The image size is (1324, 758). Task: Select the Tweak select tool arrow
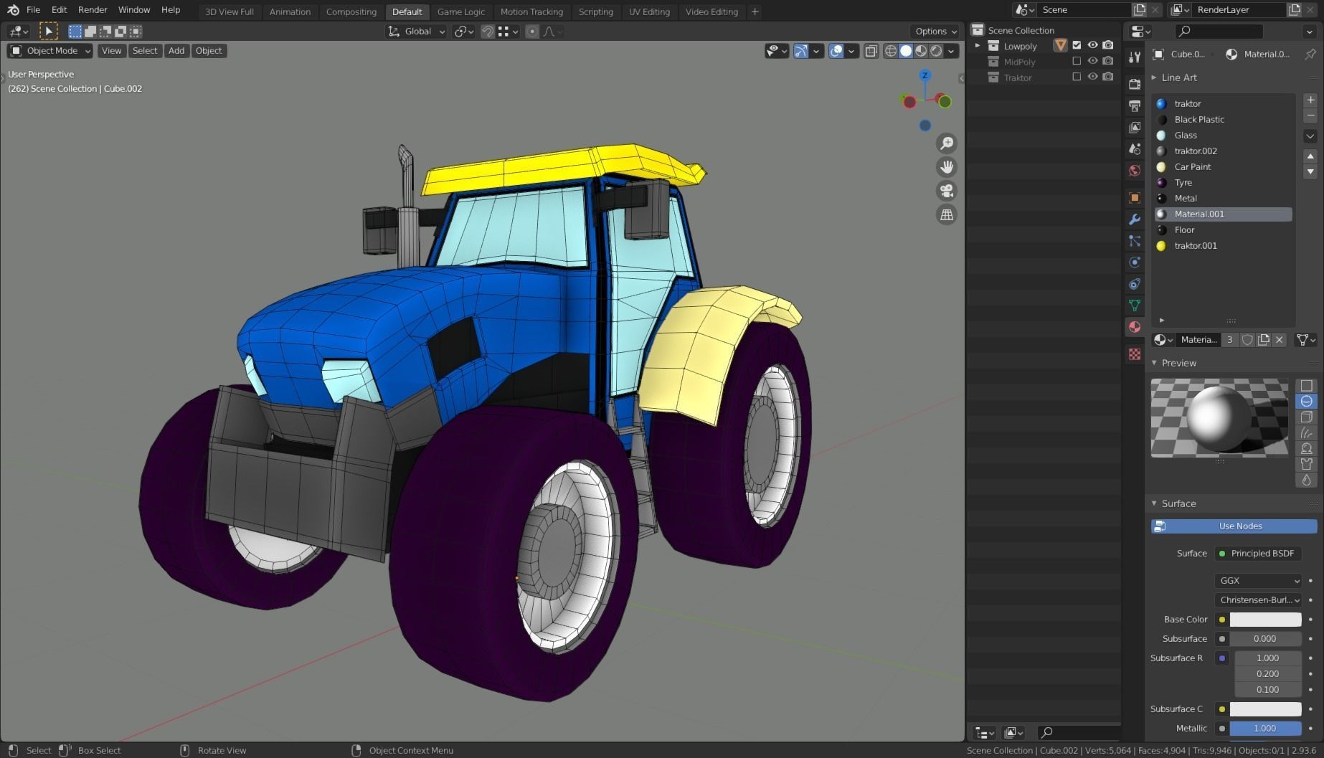click(48, 31)
